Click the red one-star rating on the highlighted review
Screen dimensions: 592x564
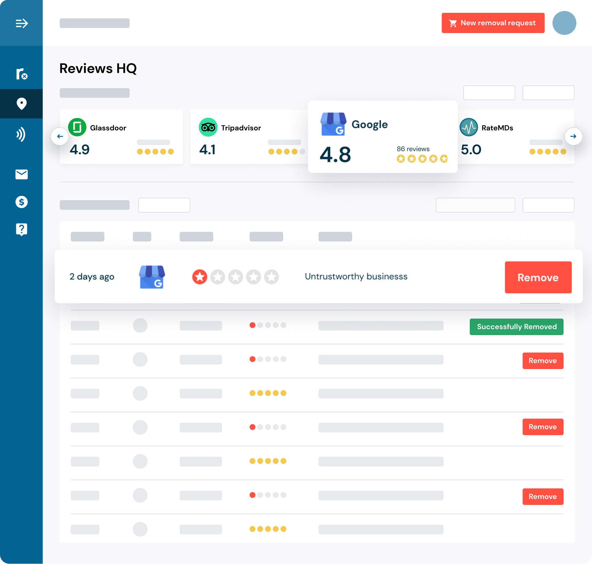click(x=199, y=277)
